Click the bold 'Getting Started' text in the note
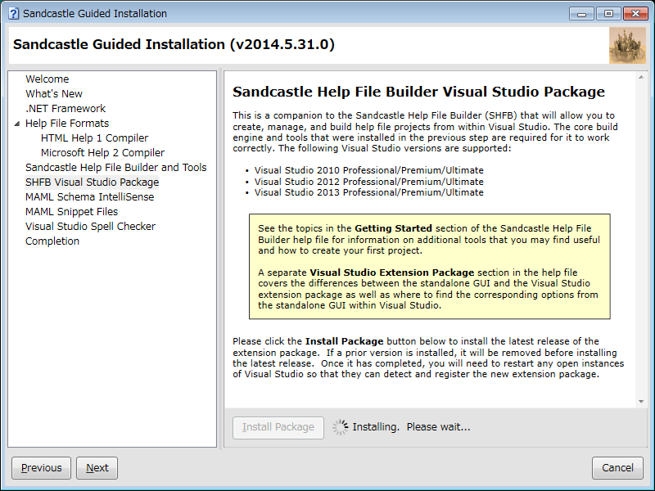Image resolution: width=655 pixels, height=491 pixels. point(393,228)
